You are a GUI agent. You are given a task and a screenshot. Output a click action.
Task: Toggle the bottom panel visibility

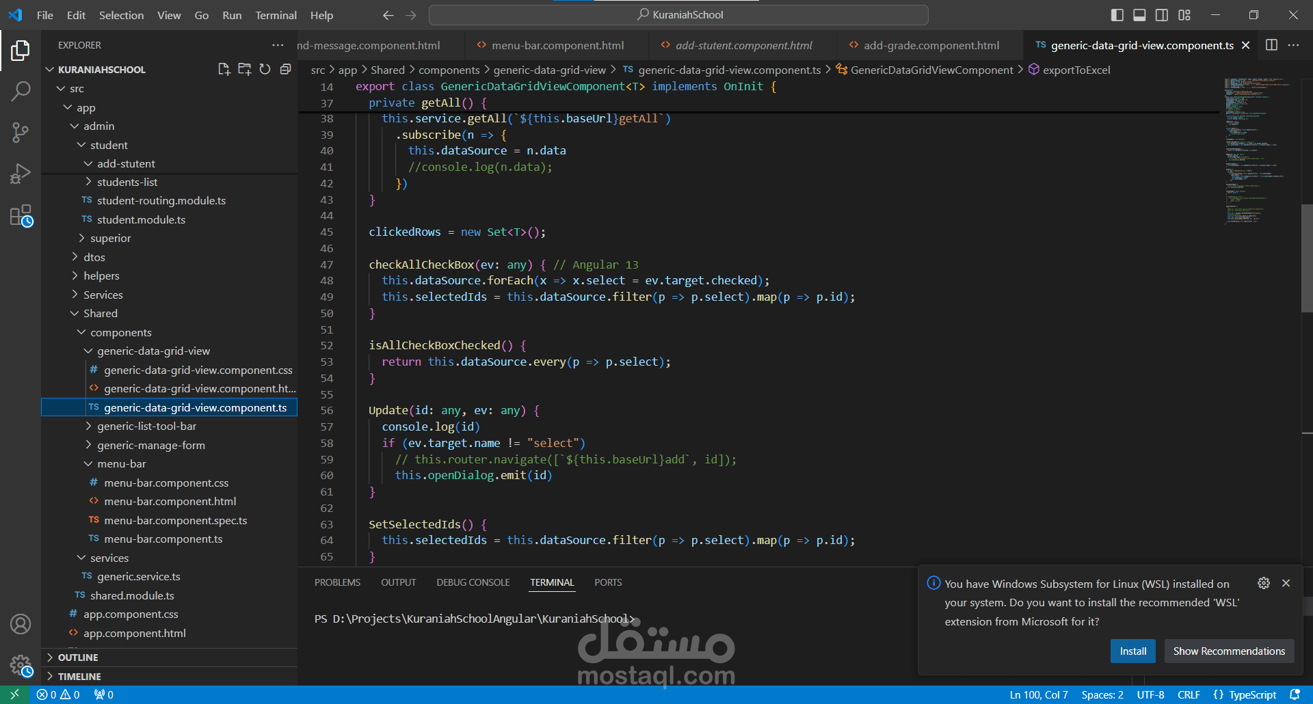(1139, 15)
